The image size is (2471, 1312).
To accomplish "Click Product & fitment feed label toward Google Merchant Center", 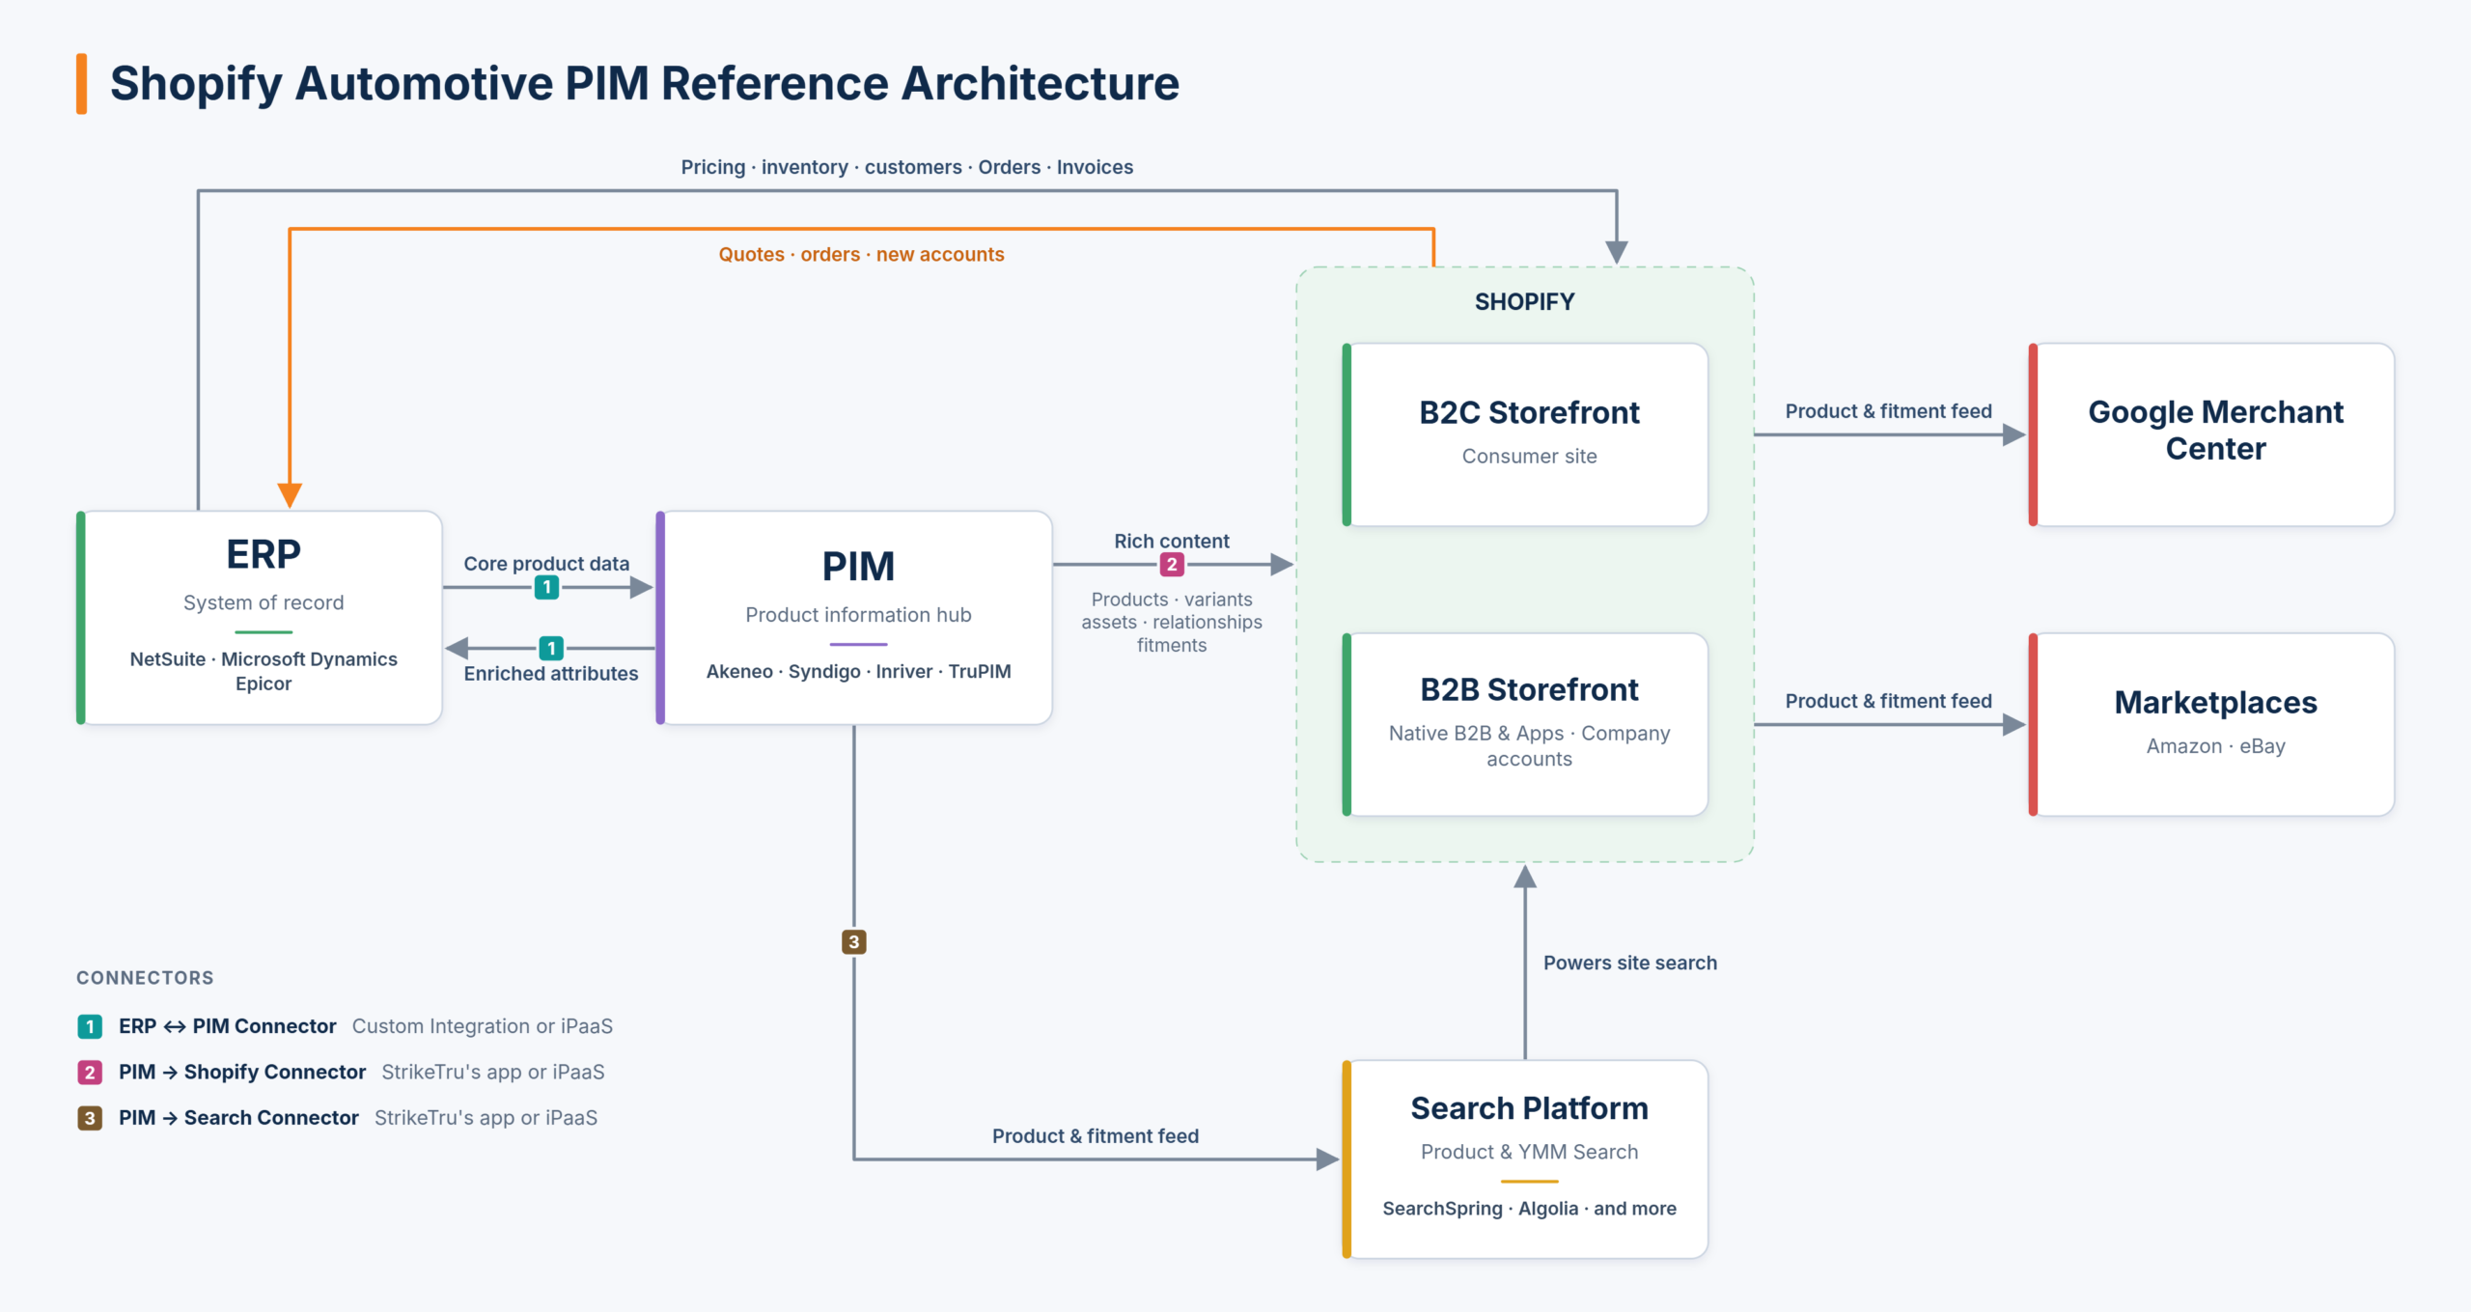I will [x=1888, y=411].
